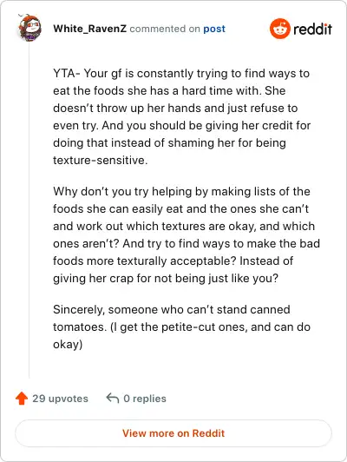Click the 'commented on' header text
This screenshot has width=347, height=462.
coord(165,29)
